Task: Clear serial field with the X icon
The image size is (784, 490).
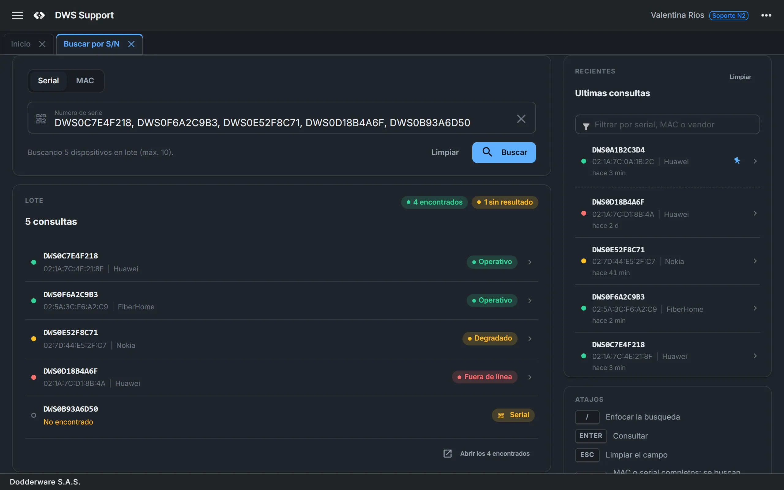Action: coord(521,119)
